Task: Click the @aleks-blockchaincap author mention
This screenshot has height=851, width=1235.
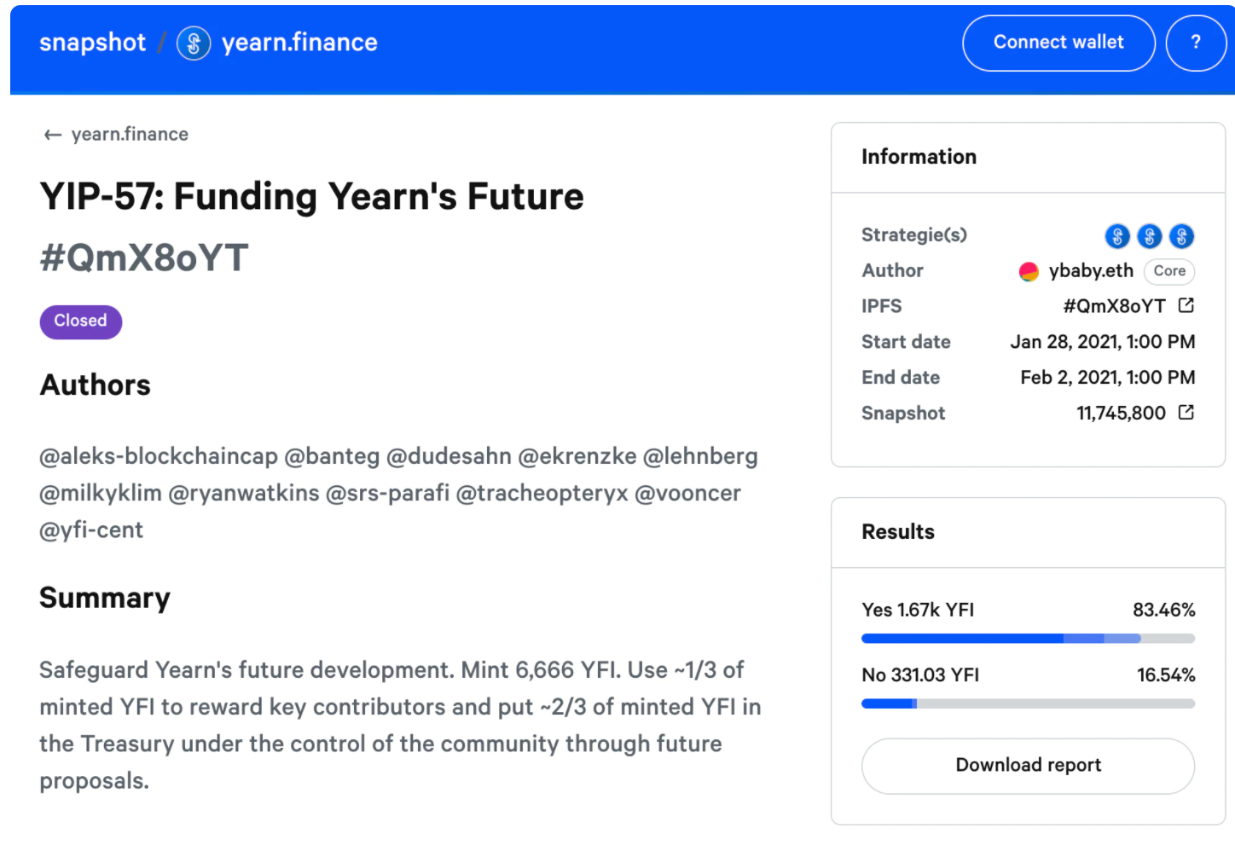Action: 159,456
